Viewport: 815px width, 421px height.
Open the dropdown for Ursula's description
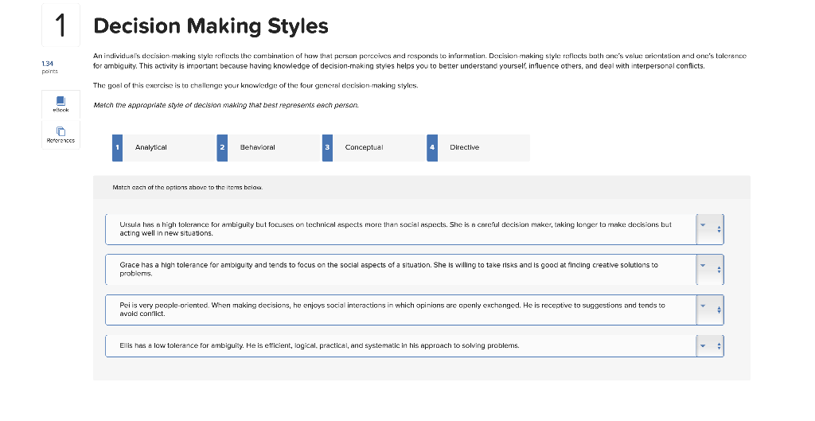tap(710, 229)
